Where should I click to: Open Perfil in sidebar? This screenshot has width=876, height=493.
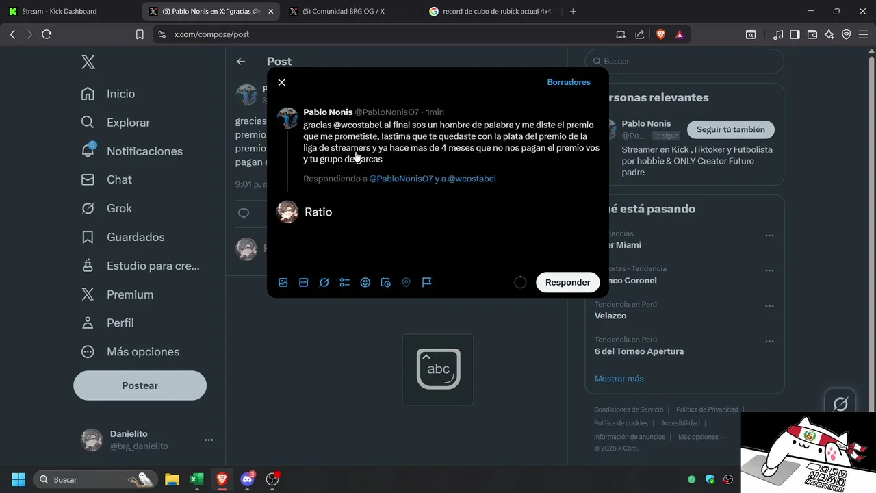click(x=107, y=323)
